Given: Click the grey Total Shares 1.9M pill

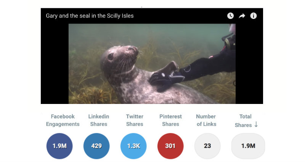Looking at the screenshot, I should coord(248,146).
